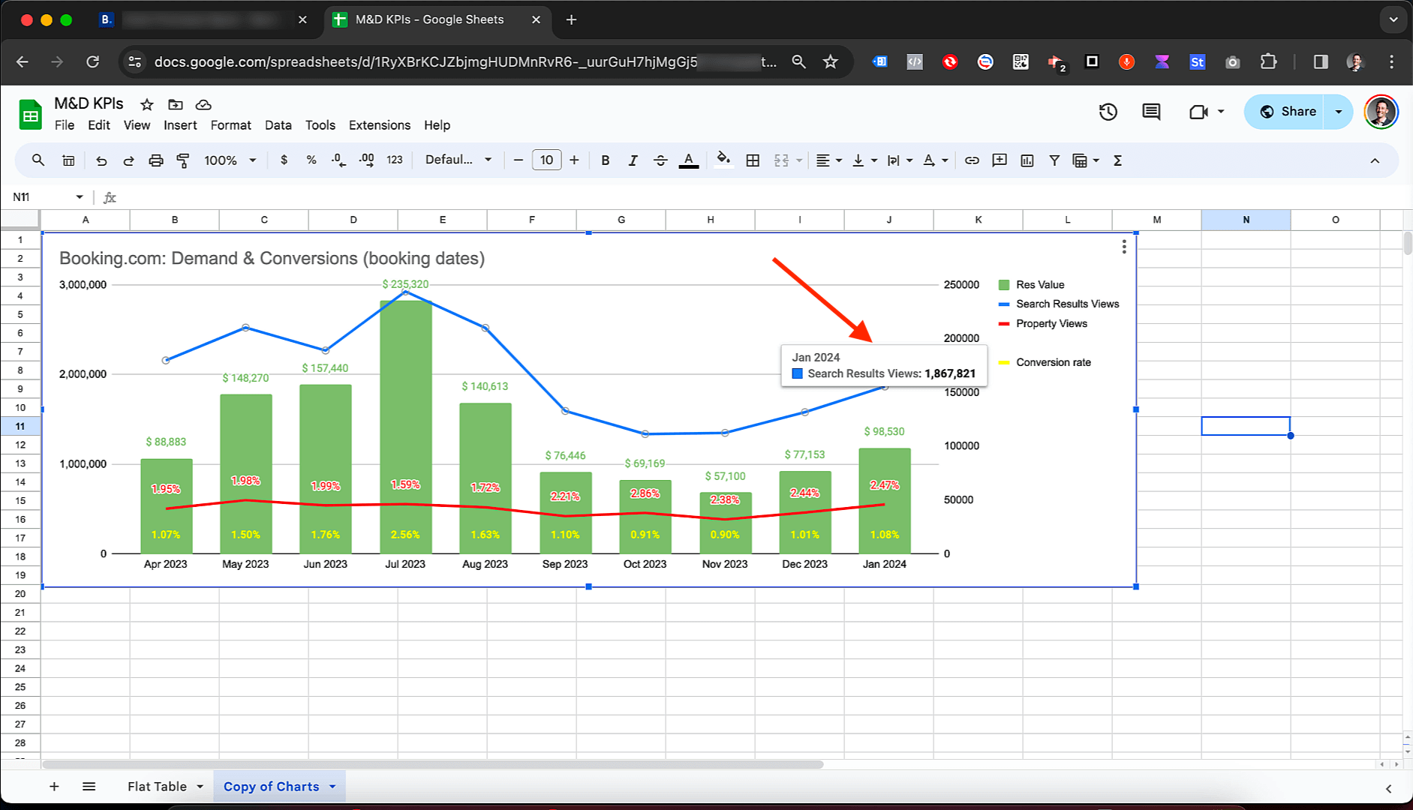Open the Extensions menu
Viewport: 1413px width, 810px height.
[x=380, y=125]
